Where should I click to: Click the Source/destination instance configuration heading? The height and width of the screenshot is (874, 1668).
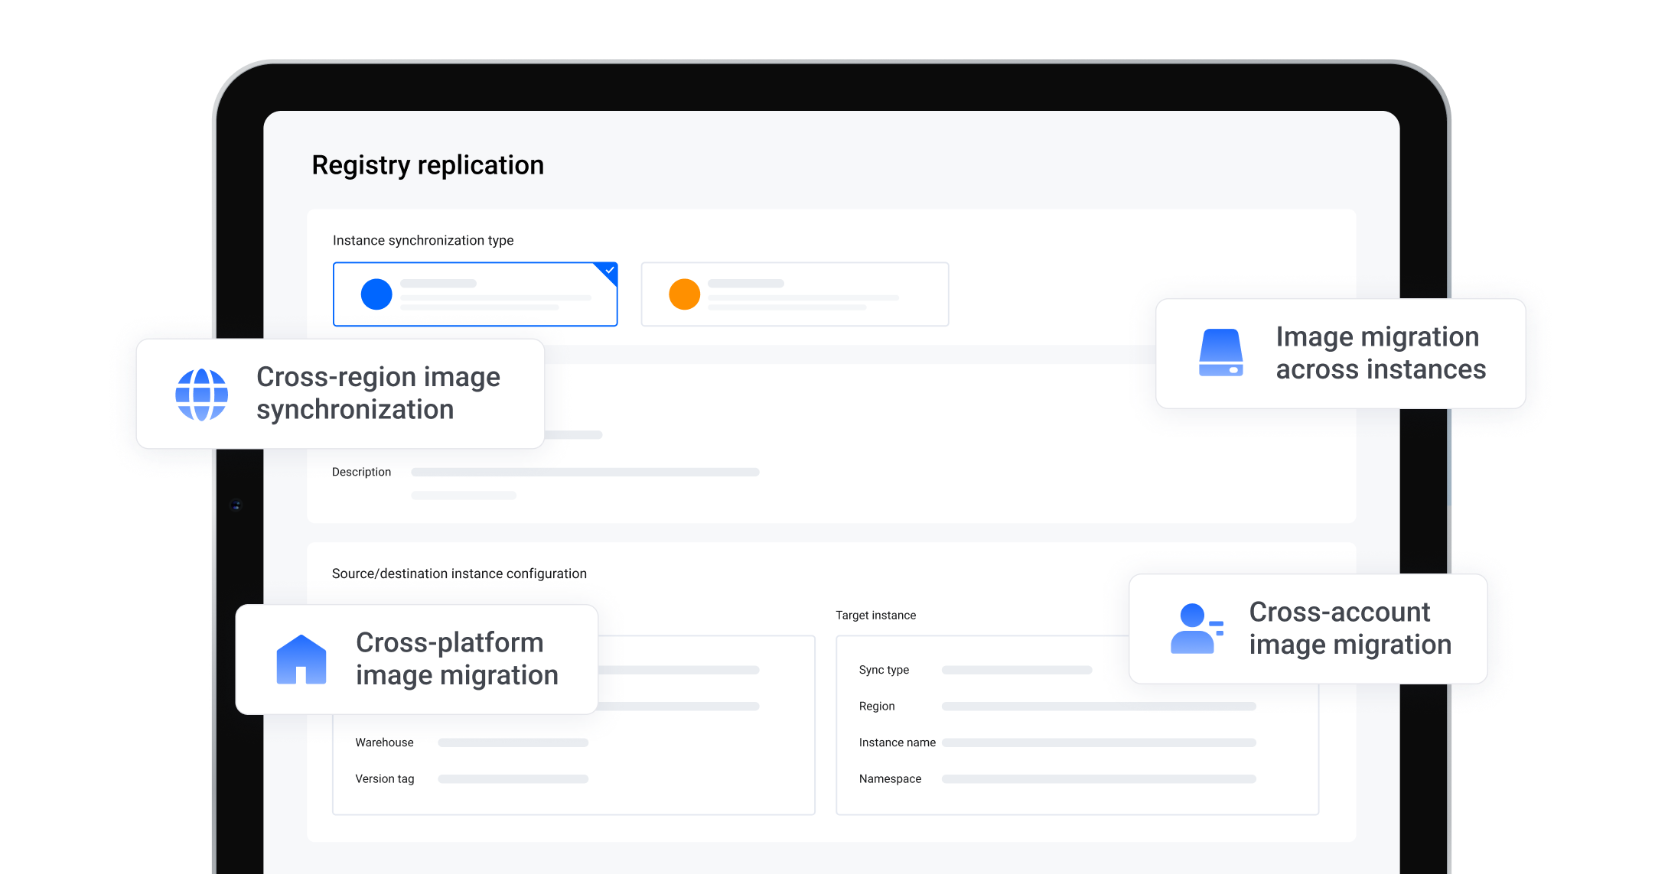459,573
